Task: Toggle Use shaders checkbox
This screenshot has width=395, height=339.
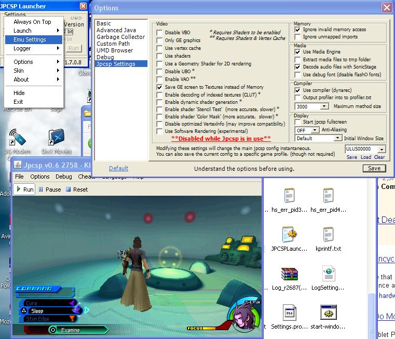Action: (x=159, y=56)
